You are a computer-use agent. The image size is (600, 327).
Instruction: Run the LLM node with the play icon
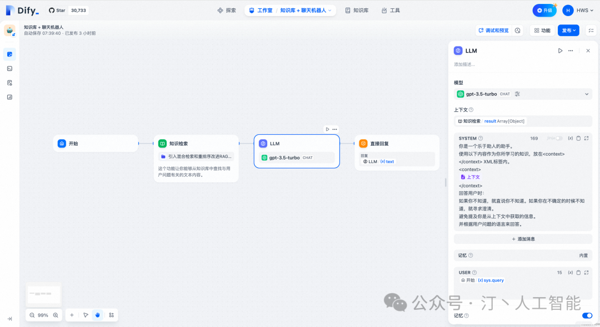coord(560,51)
